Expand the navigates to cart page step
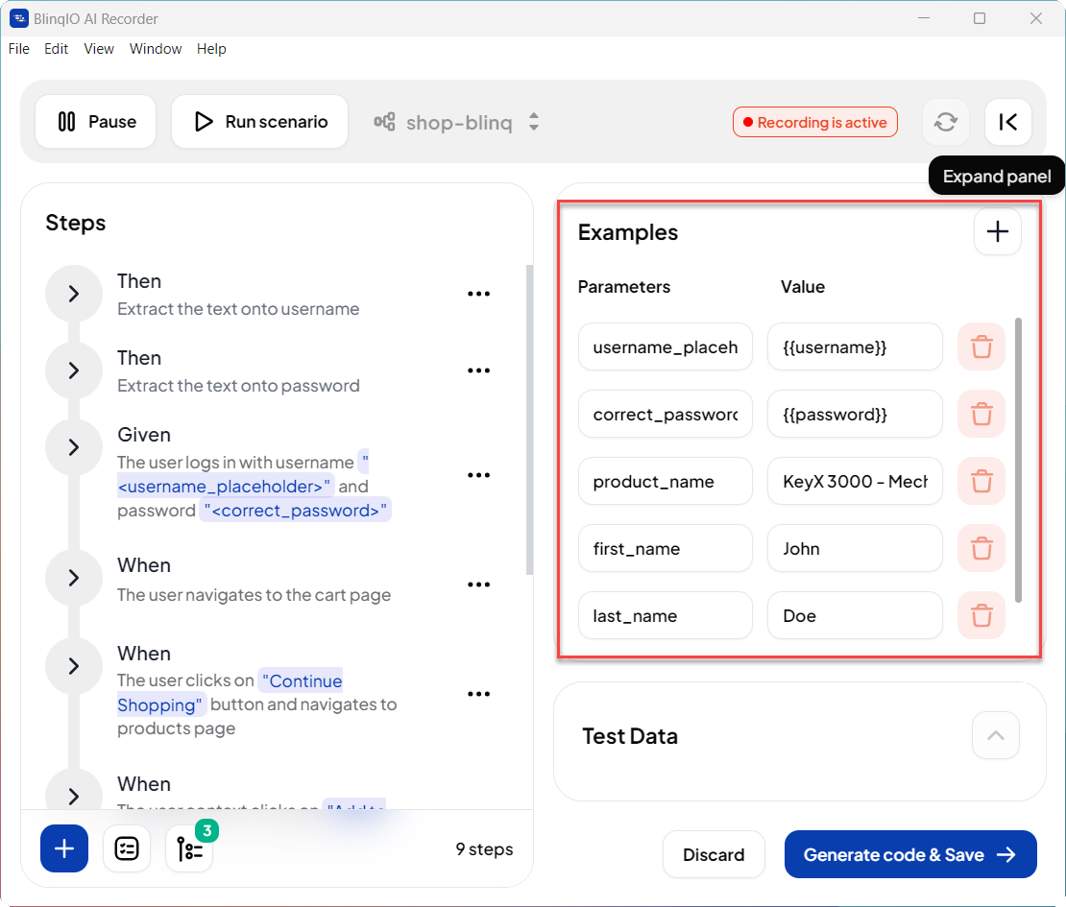This screenshot has height=907, width=1066. tap(74, 578)
